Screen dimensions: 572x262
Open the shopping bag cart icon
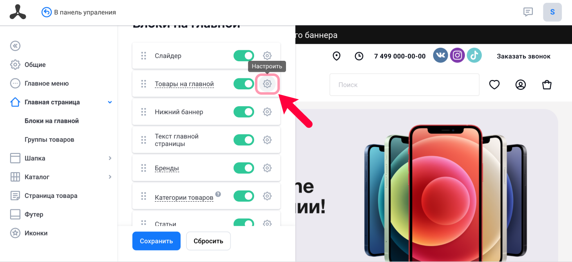click(x=547, y=84)
